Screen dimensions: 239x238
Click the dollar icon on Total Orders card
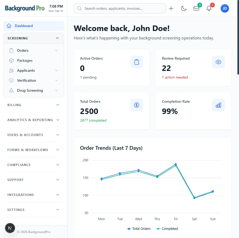[x=137, y=105]
